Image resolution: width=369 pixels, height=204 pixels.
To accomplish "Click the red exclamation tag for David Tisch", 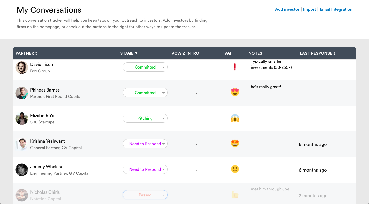I will coord(235,67).
